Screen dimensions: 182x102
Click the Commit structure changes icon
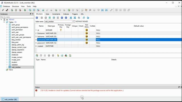point(42,18)
